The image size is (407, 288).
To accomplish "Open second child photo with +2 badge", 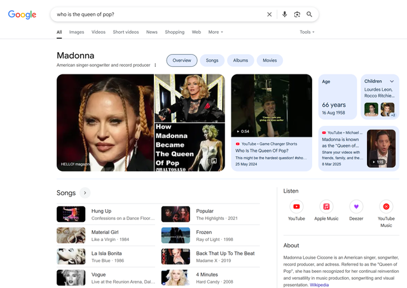I will pos(387,109).
